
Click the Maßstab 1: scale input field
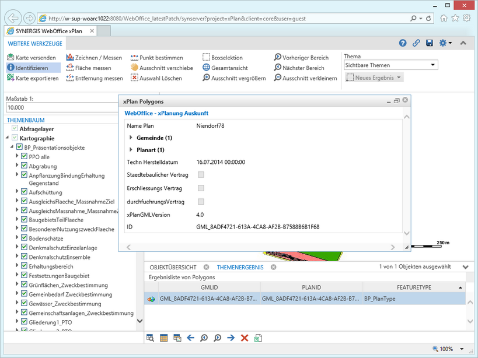click(x=58, y=108)
